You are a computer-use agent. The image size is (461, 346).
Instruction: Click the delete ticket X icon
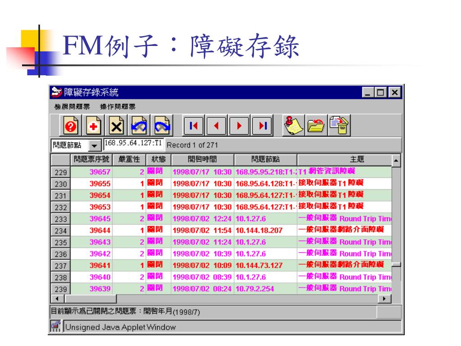(x=116, y=126)
